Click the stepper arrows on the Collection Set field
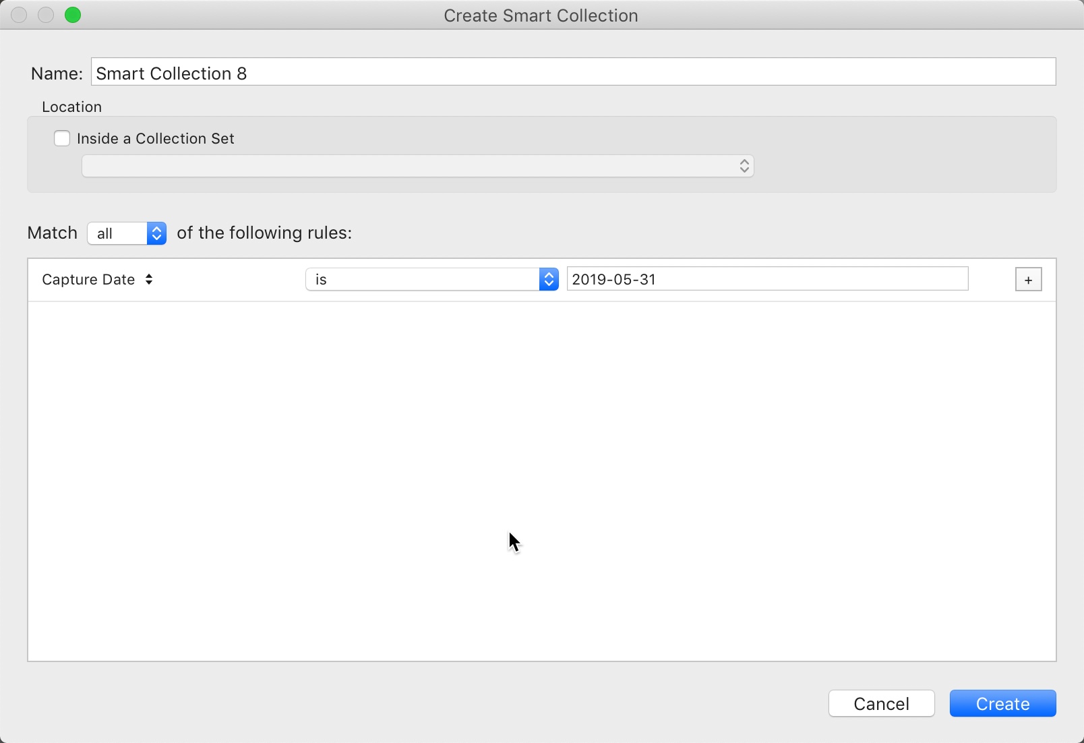1084x743 pixels. click(x=743, y=166)
